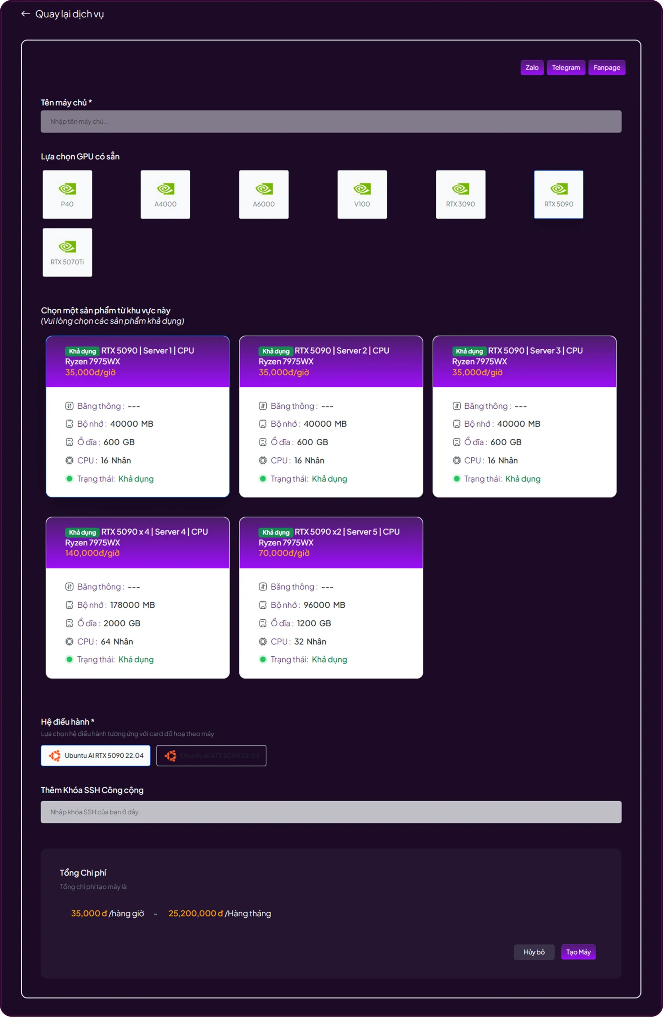Choose RTX 5090 Server 3 product card
The image size is (663, 1017).
pyautogui.click(x=524, y=416)
